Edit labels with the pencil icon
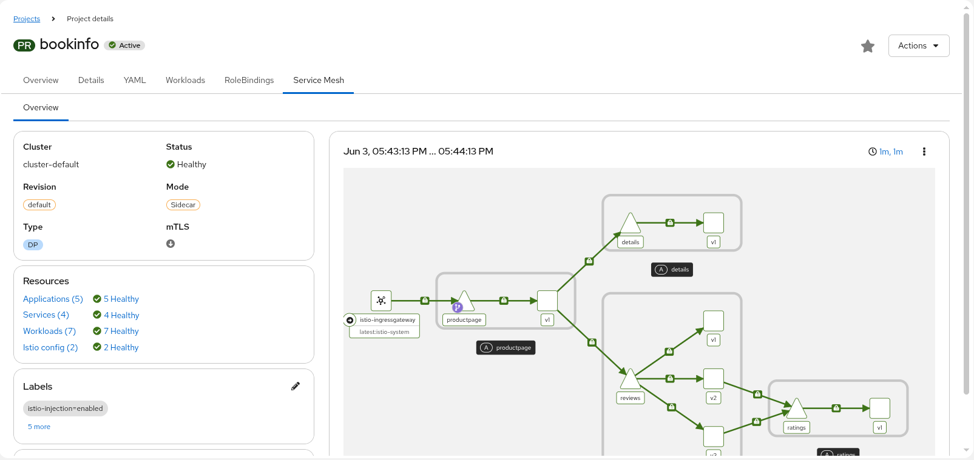 coord(296,386)
